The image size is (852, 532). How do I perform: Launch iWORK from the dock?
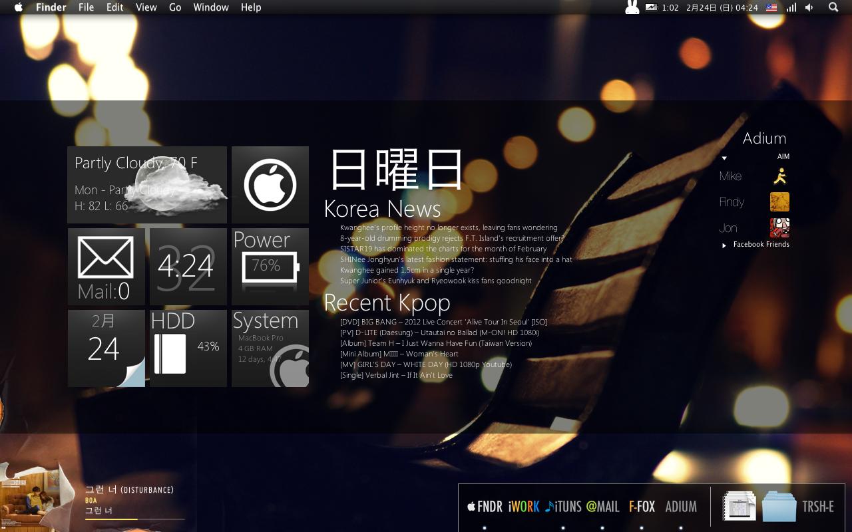click(x=524, y=507)
